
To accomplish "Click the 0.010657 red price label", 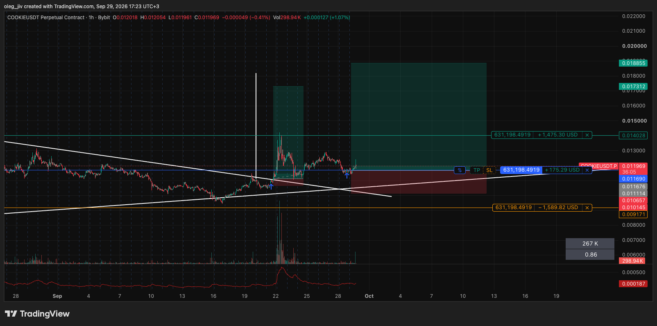I will click(633, 201).
